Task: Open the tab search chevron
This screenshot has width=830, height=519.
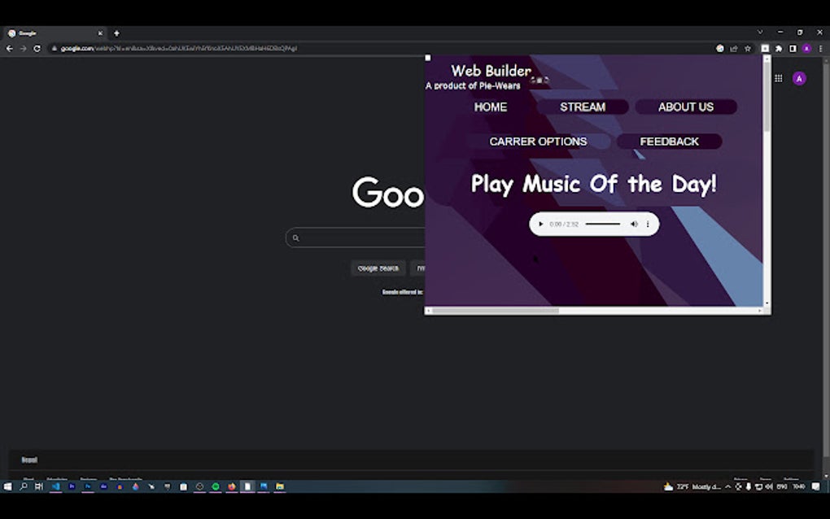Action: coord(760,33)
